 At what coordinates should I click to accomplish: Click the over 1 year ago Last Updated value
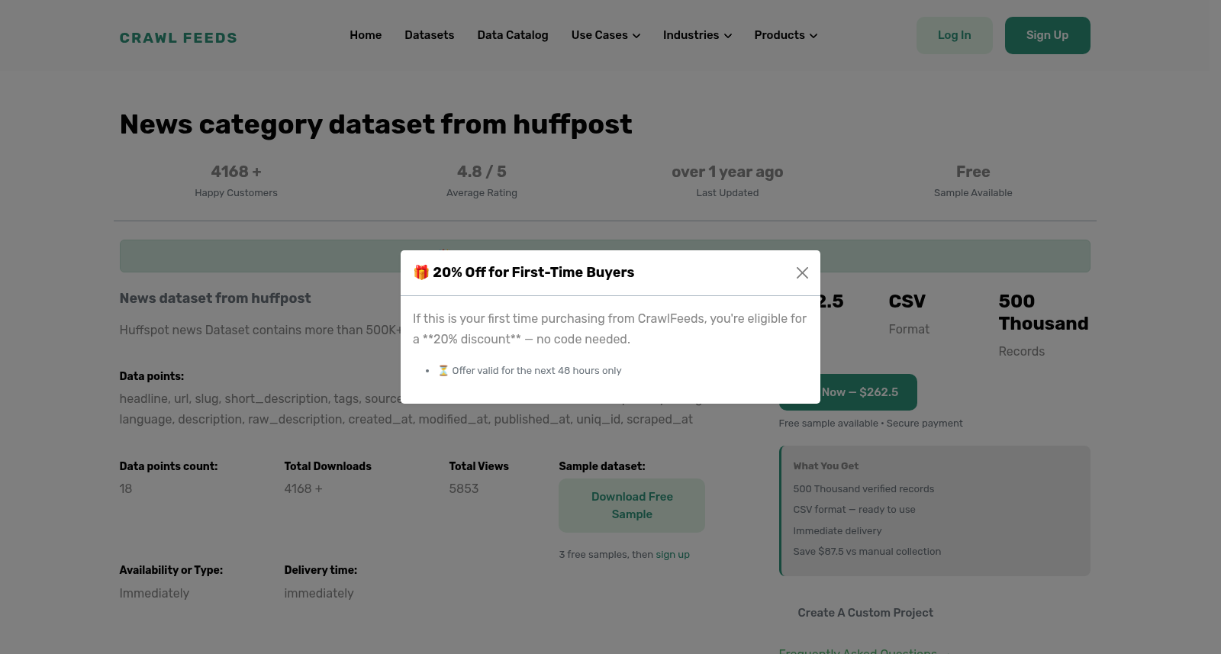tap(727, 172)
